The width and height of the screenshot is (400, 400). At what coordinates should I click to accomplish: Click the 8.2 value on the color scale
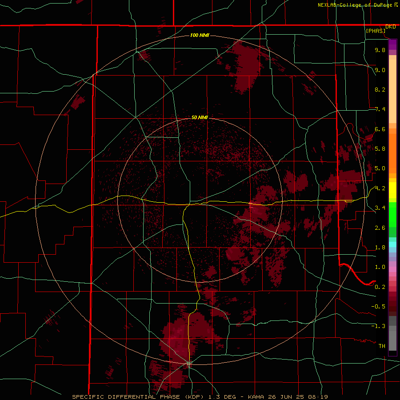tap(380, 89)
